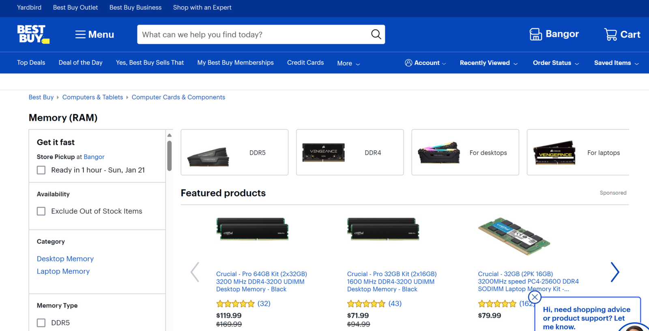The height and width of the screenshot is (331, 649).
Task: Click the filter panel scrollbar thumb
Action: (170, 156)
